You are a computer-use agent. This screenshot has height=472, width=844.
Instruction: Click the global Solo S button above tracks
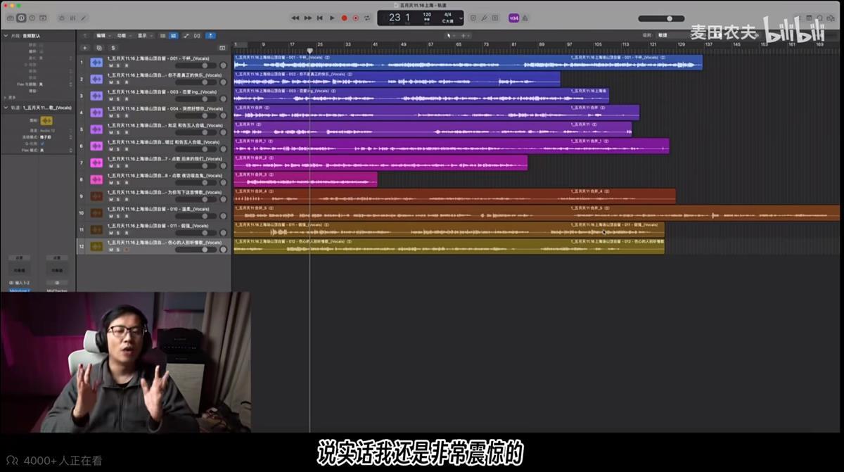coord(113,48)
